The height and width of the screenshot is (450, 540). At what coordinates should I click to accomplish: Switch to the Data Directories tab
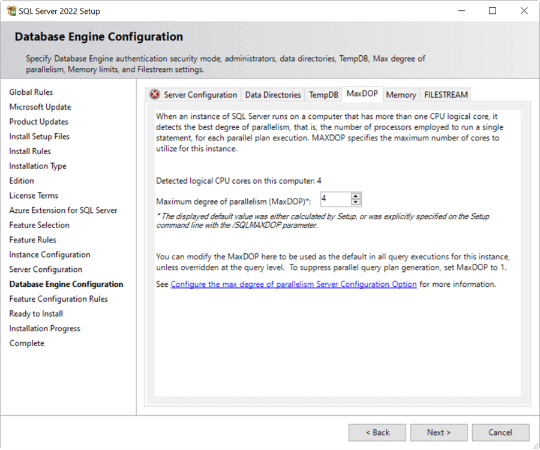coord(273,94)
